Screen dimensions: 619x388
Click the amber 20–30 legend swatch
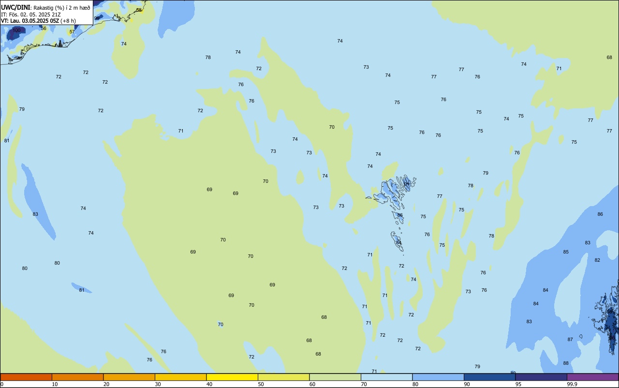(129, 377)
